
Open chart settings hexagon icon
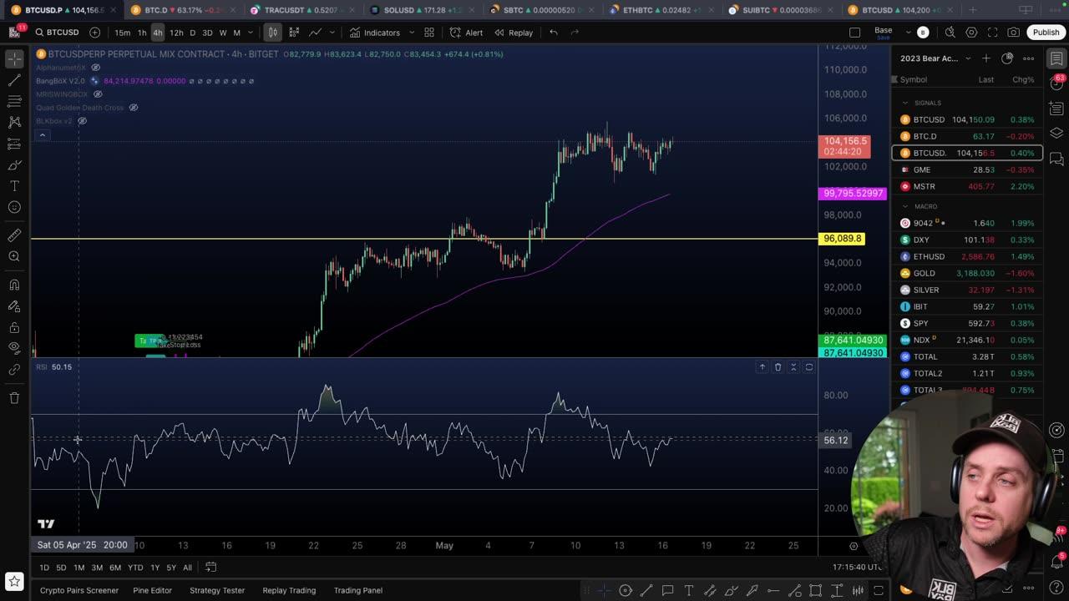[971, 33]
